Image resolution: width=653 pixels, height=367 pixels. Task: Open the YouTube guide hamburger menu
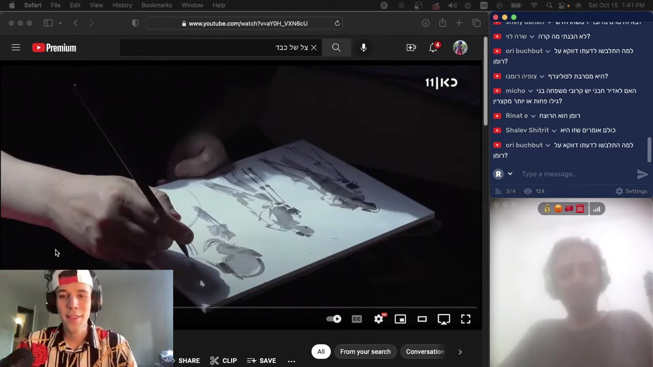click(16, 47)
